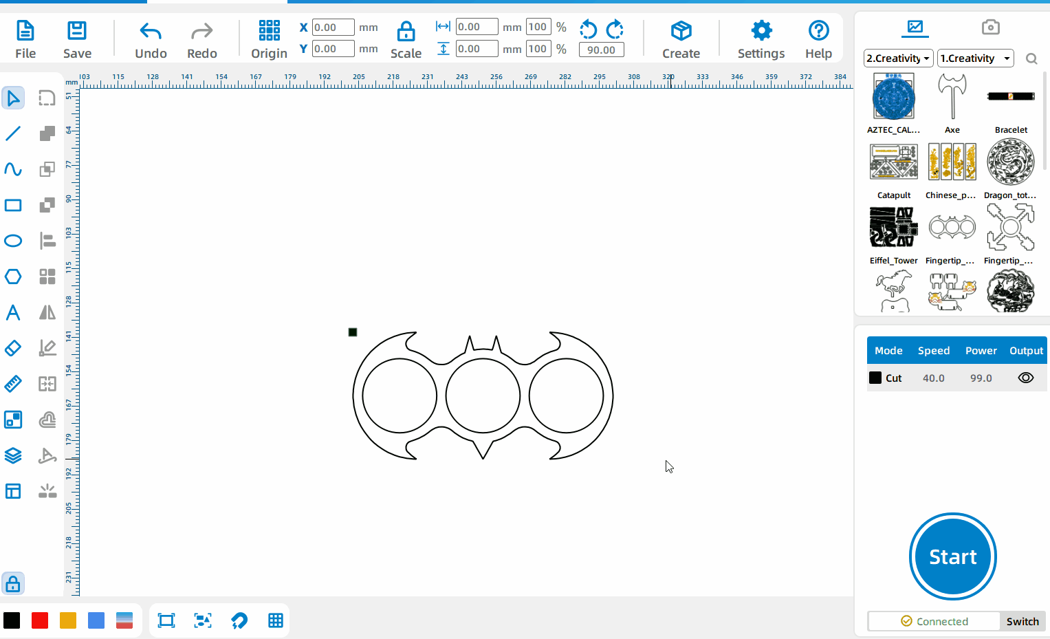Image resolution: width=1050 pixels, height=639 pixels.
Task: Click the focus center icon in bottom bar
Action: pyautogui.click(x=203, y=620)
